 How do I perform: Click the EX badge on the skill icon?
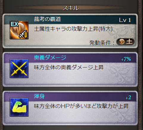tap(14, 24)
